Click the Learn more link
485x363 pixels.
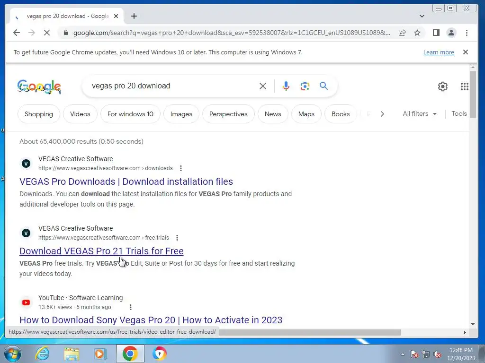pos(439,52)
